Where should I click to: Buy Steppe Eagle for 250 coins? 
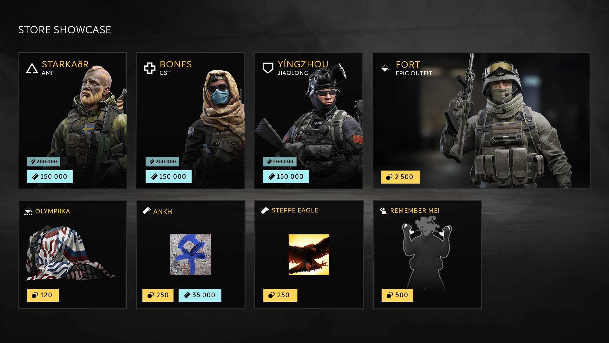(x=280, y=295)
